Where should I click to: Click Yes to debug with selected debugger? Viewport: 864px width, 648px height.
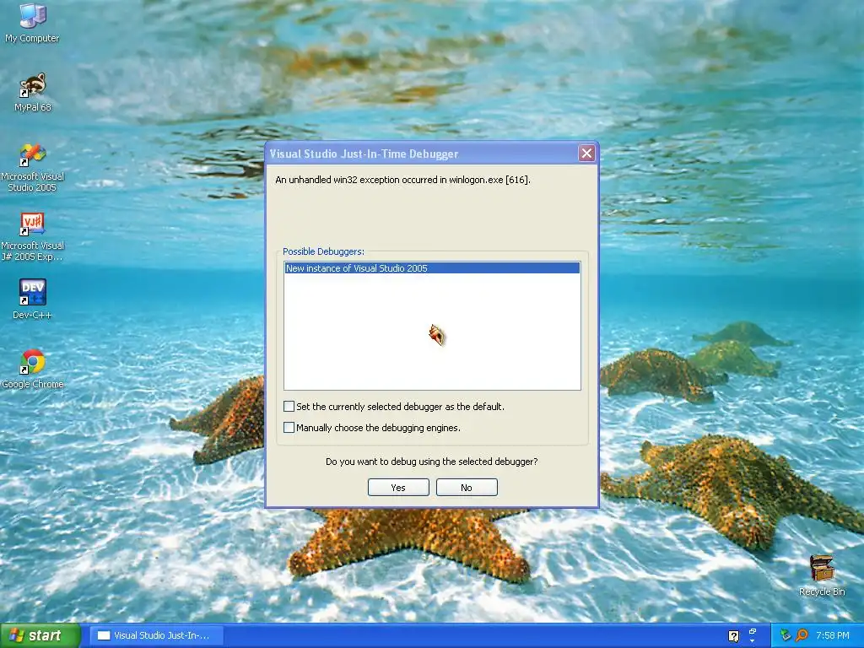coord(398,488)
